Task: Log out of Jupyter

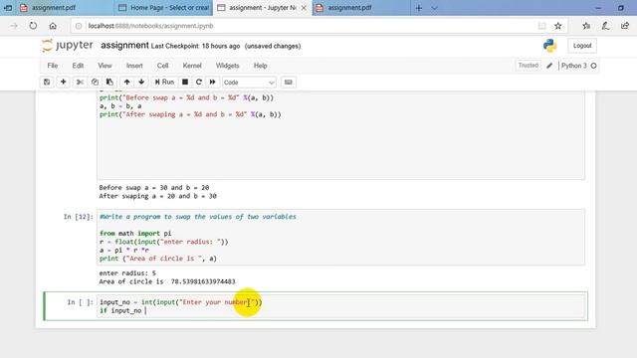Action: [x=582, y=46]
